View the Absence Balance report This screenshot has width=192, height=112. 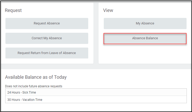tap(145, 38)
